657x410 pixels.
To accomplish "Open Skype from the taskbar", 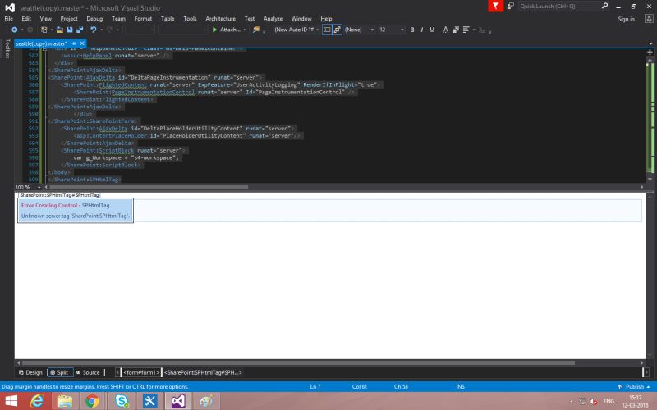I will coord(122,401).
